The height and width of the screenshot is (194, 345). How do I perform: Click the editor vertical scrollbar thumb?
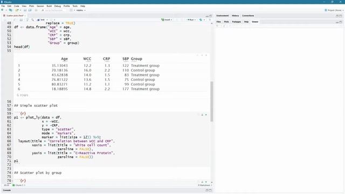pos(212,101)
